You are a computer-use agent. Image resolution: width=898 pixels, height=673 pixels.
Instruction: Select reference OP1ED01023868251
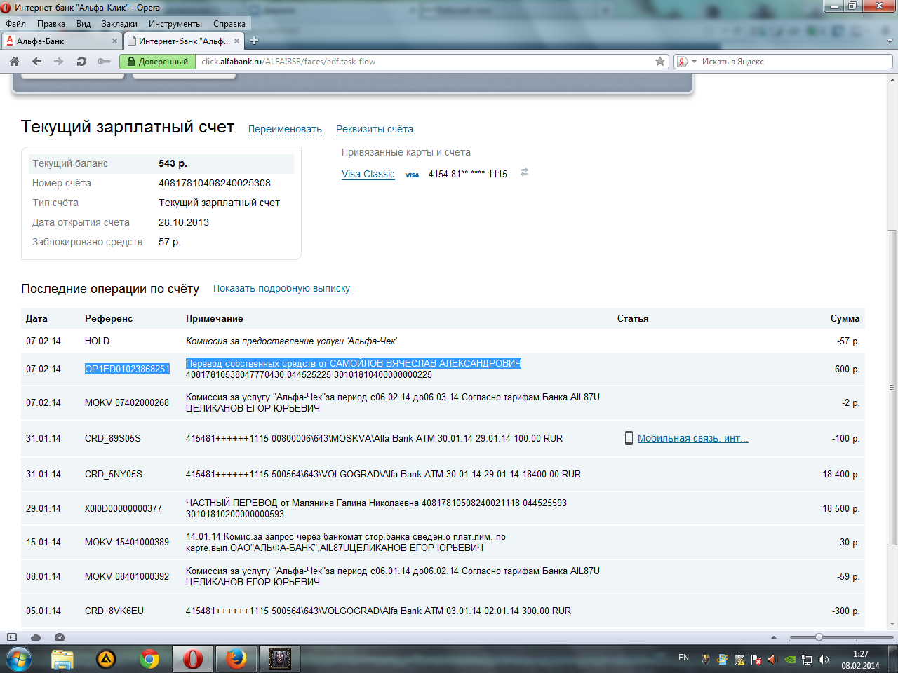pos(127,369)
